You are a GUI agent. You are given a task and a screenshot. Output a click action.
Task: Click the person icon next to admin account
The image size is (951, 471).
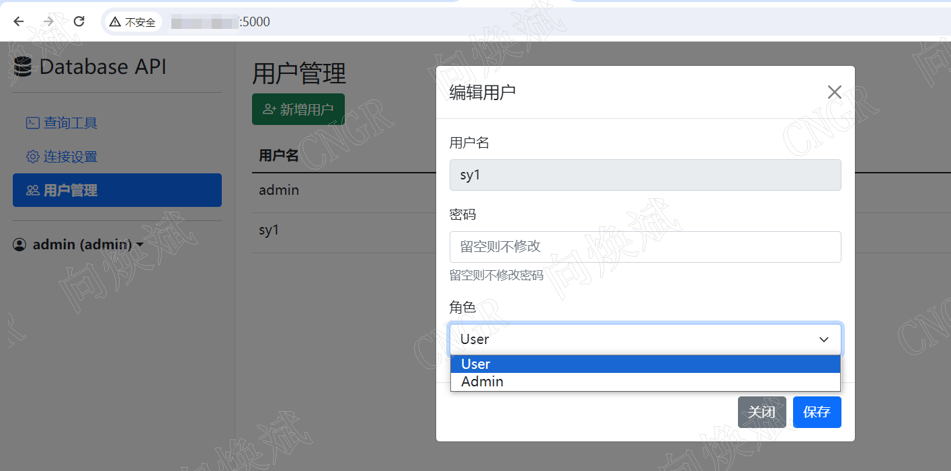pyautogui.click(x=19, y=244)
